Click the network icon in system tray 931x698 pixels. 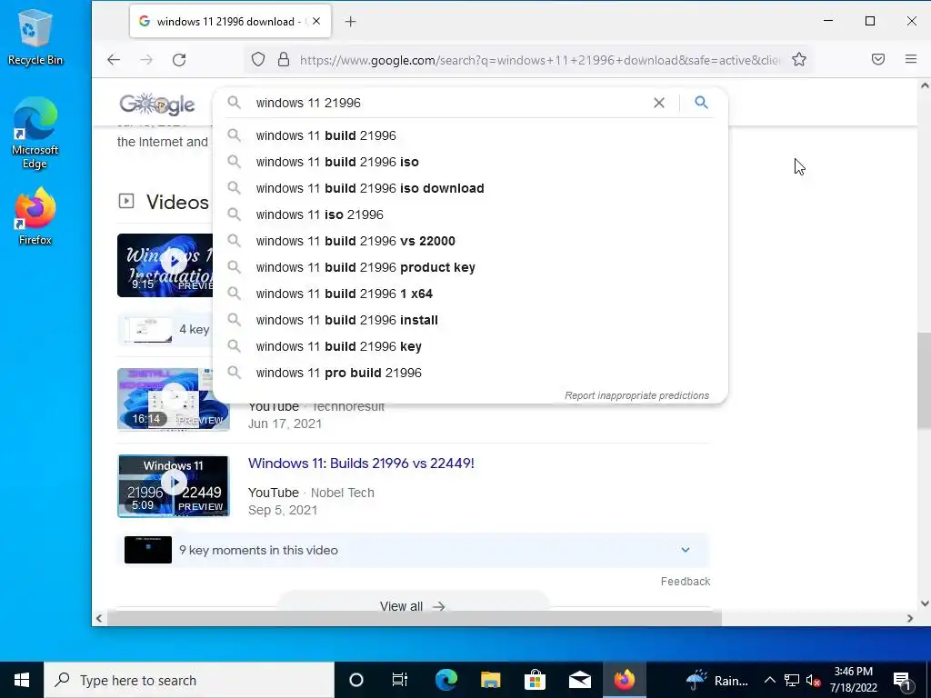coord(792,680)
